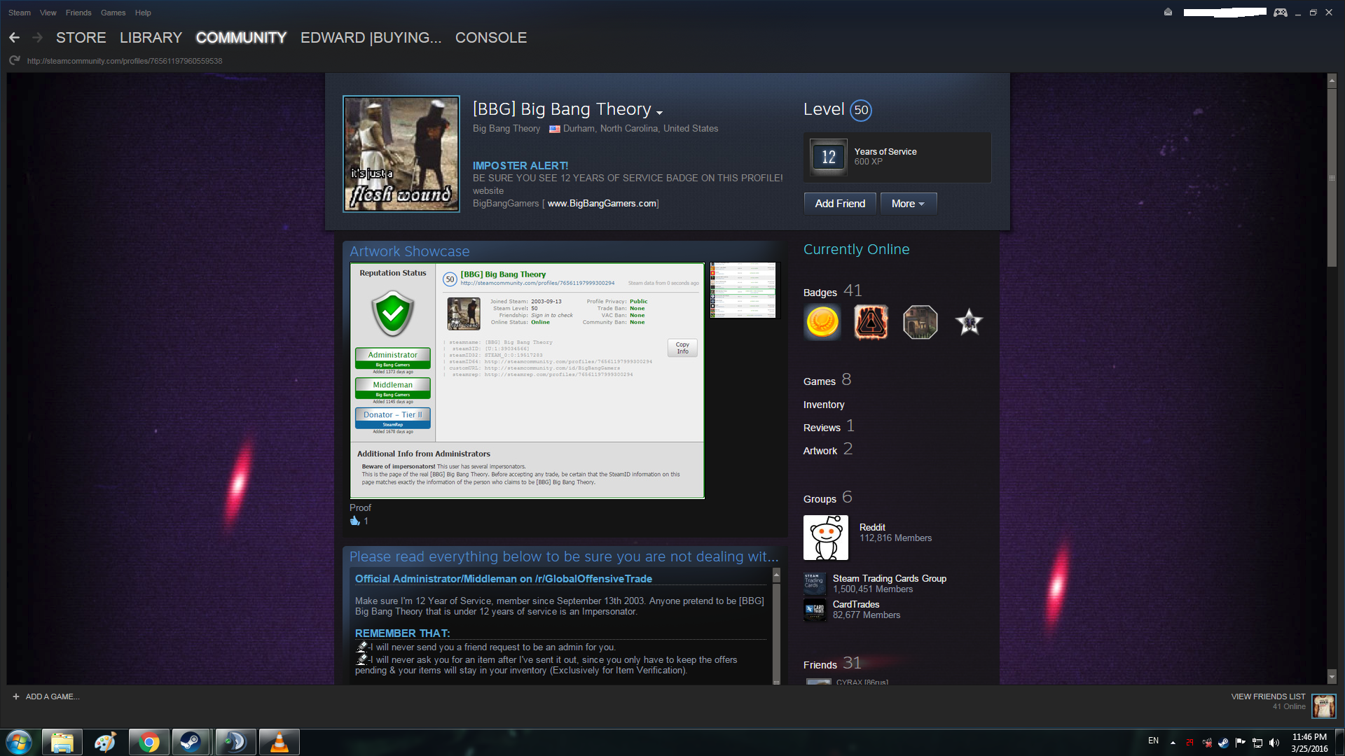This screenshot has height=756, width=1345.
Task: Click the Reddit group avatar
Action: click(825, 538)
